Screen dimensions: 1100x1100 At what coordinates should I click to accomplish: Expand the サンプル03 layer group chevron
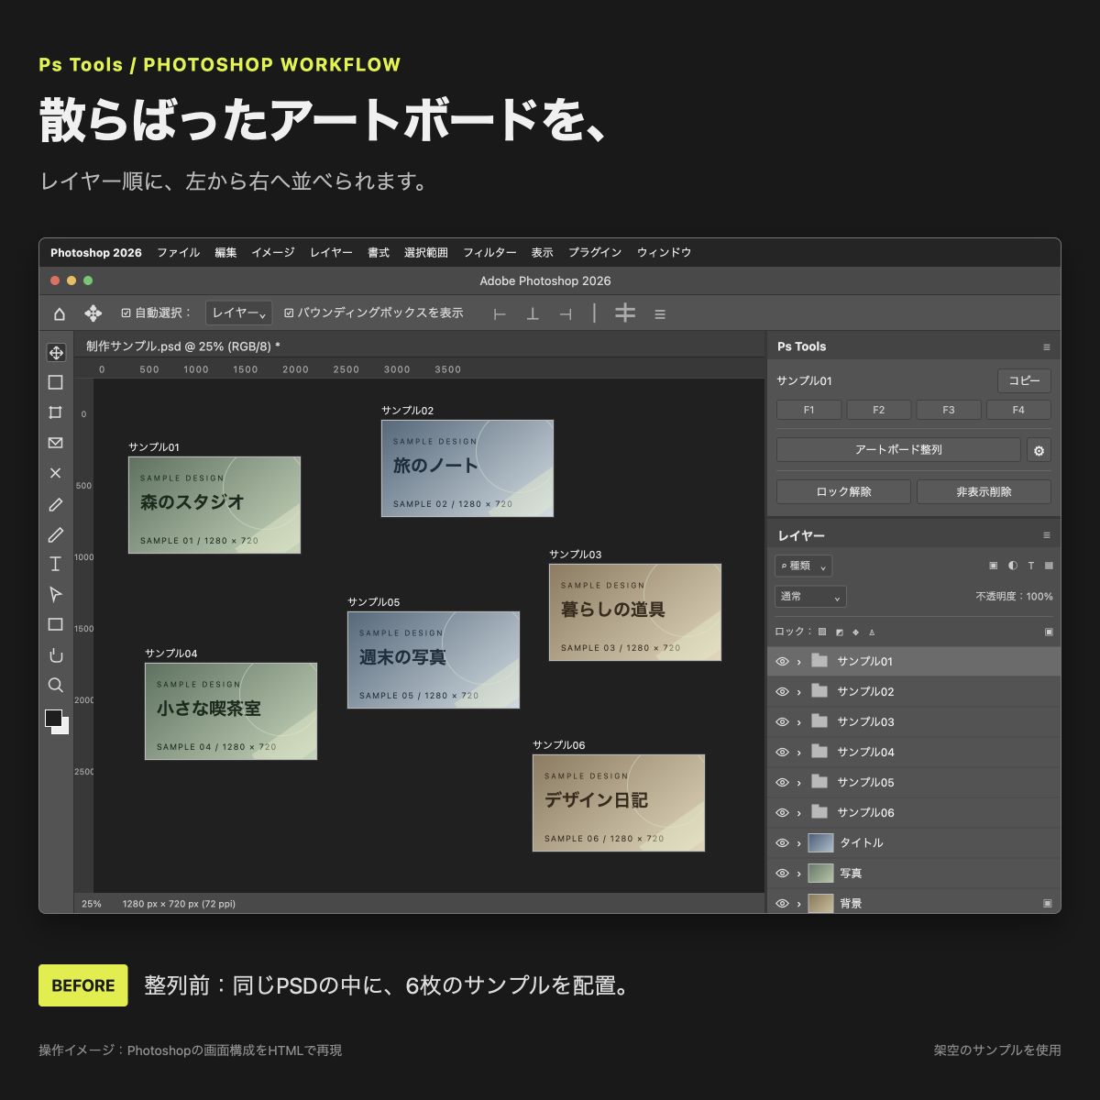(798, 722)
